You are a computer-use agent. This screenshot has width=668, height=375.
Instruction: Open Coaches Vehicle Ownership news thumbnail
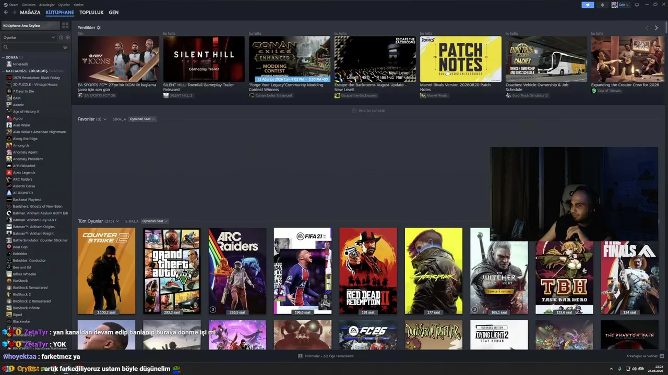point(546,59)
